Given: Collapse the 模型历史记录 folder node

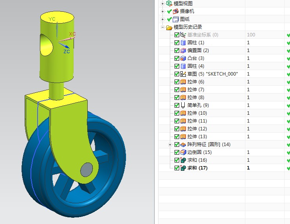Looking at the screenshot, I should [162, 27].
